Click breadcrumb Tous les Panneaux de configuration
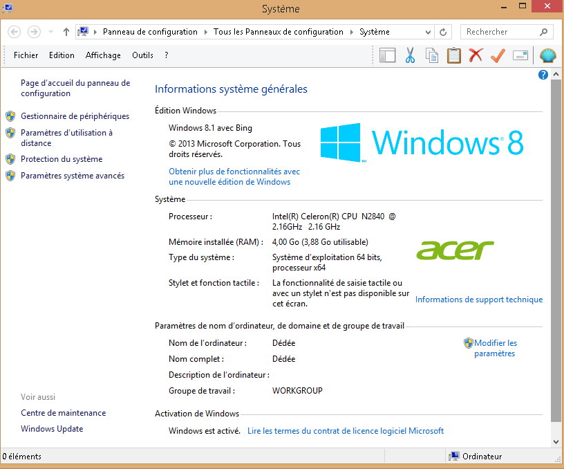The width and height of the screenshot is (564, 469). pyautogui.click(x=279, y=32)
